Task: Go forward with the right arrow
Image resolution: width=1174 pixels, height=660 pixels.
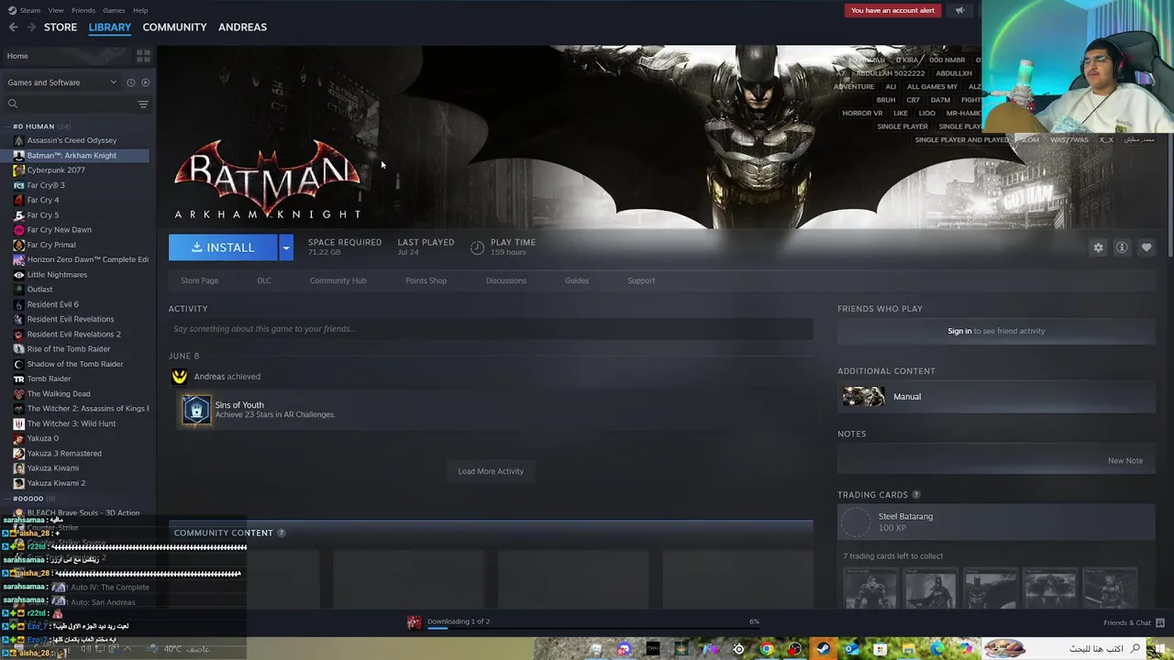Action: pos(30,27)
